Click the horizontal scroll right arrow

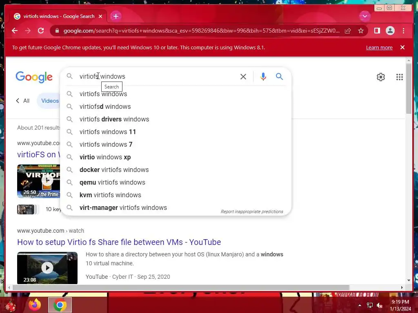tap(402, 287)
